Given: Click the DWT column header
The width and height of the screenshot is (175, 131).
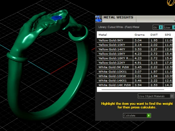Looking at the screenshot, I should (x=154, y=35).
